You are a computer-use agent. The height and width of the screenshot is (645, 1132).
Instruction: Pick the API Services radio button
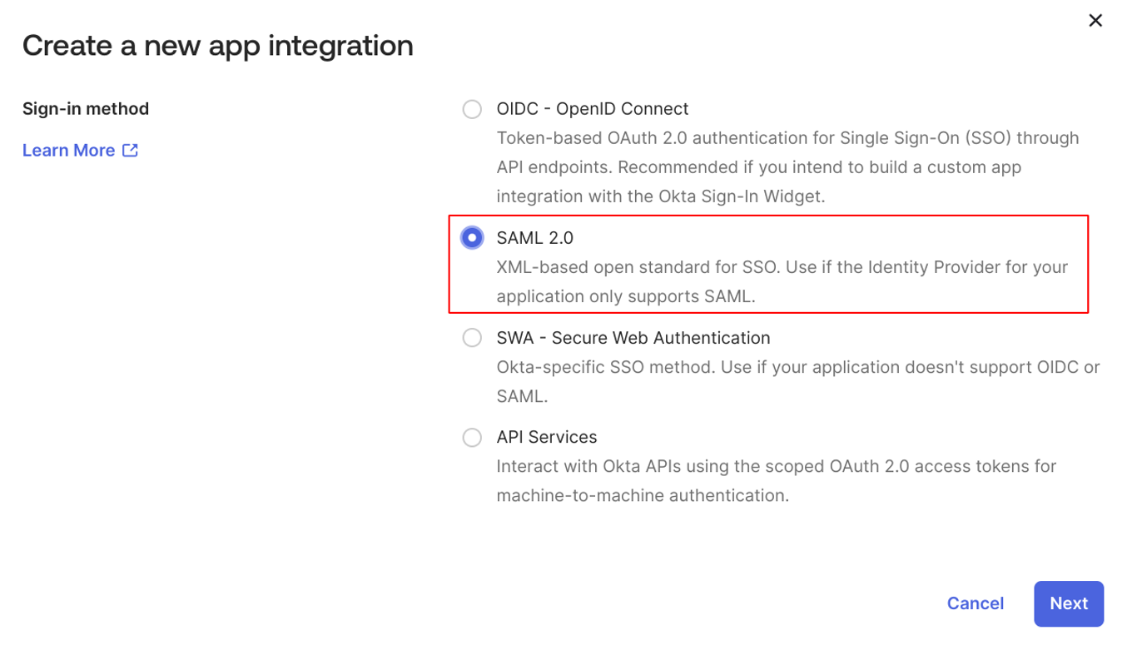[x=472, y=438]
